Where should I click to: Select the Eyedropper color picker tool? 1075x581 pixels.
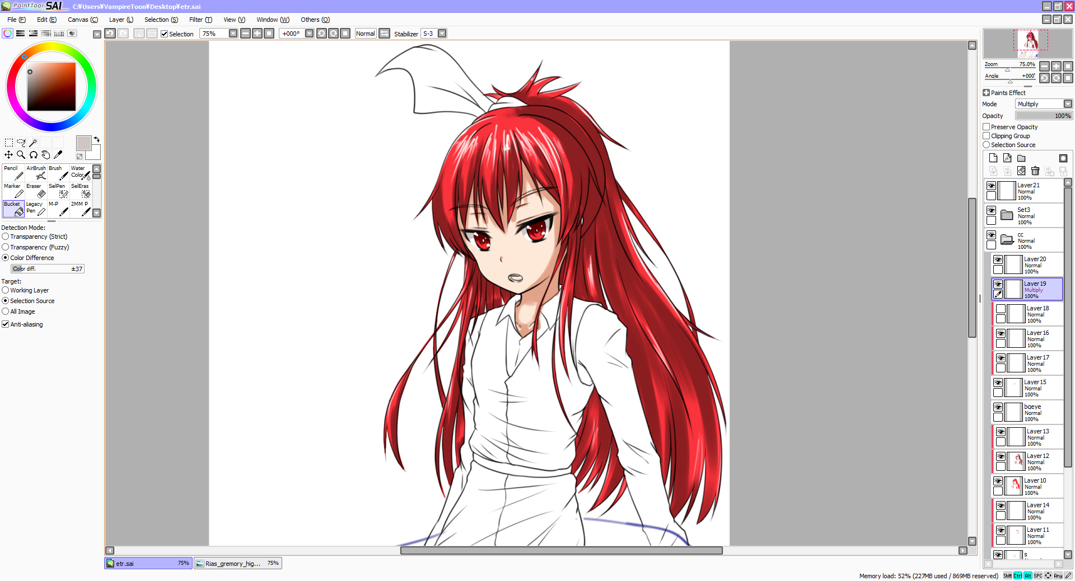[58, 155]
